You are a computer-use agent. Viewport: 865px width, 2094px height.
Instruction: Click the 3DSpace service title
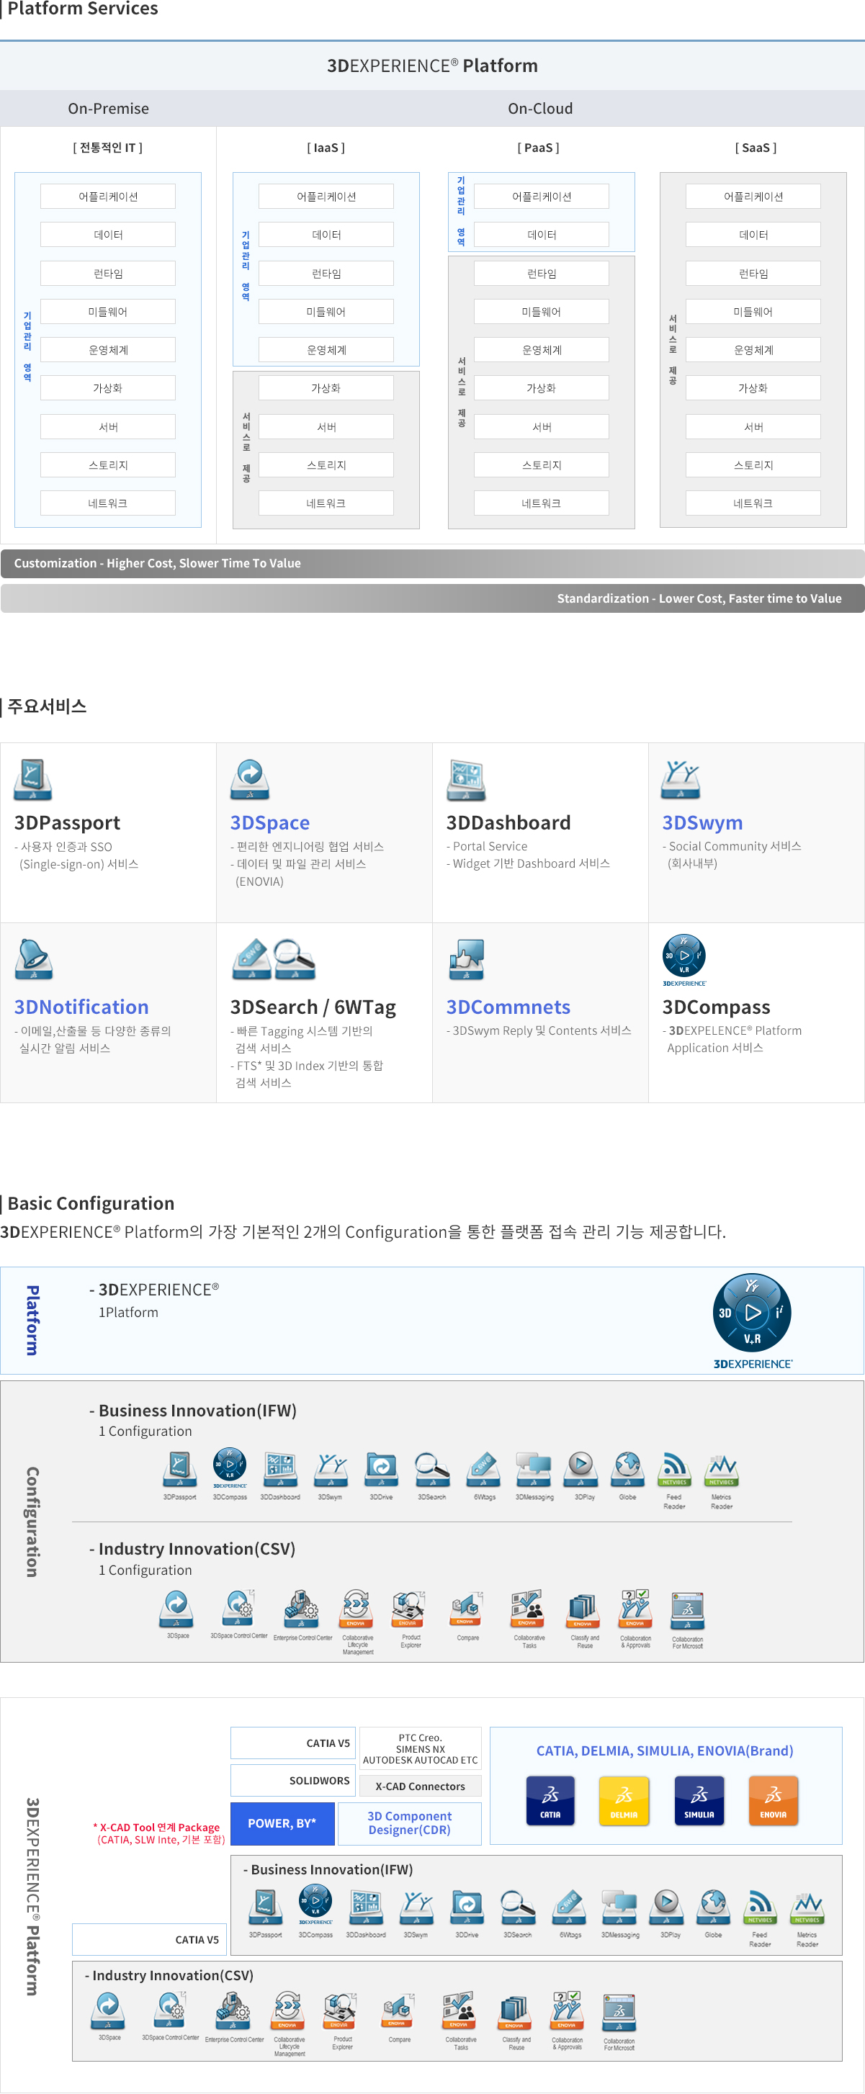click(x=270, y=822)
